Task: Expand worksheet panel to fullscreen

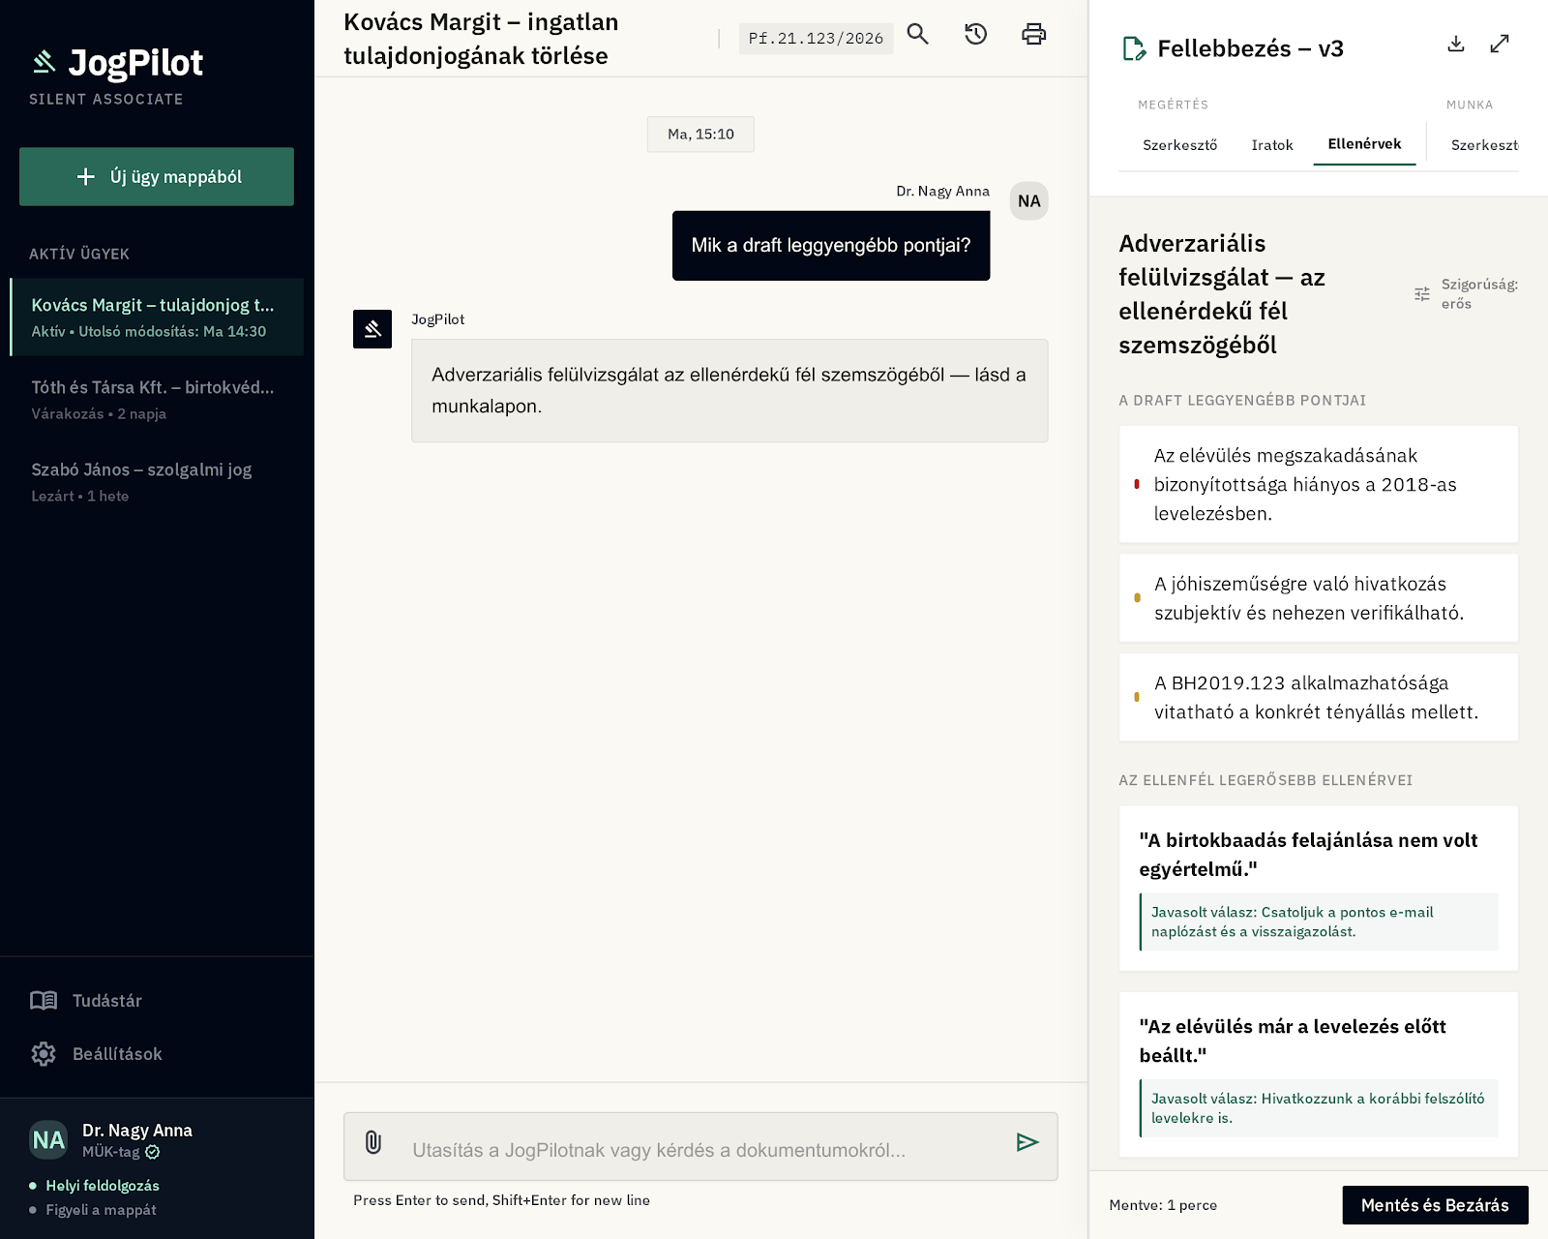Action: (x=1500, y=44)
